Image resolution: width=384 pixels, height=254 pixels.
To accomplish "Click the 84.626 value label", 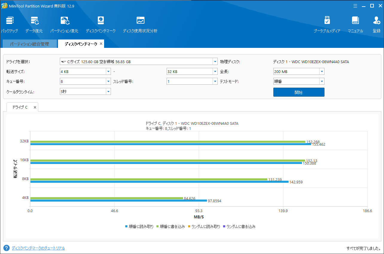I will click(190, 198).
